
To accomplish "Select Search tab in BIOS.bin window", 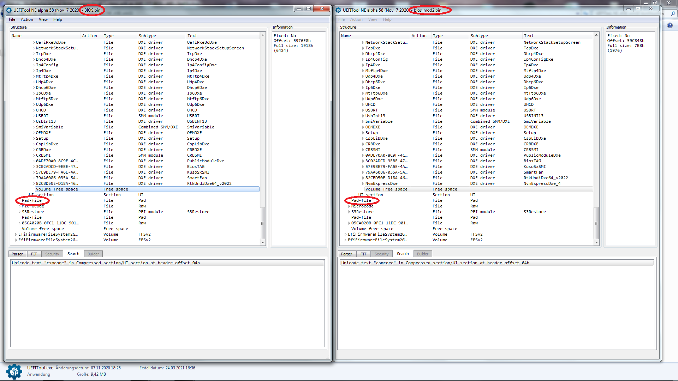I will coord(73,254).
